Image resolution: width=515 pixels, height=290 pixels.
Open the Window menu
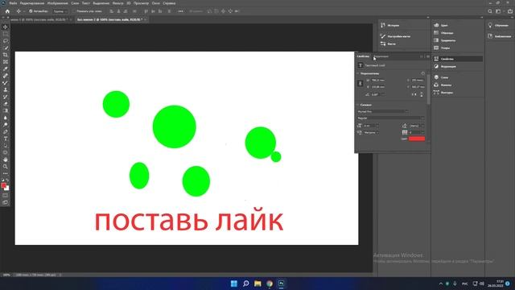click(155, 3)
